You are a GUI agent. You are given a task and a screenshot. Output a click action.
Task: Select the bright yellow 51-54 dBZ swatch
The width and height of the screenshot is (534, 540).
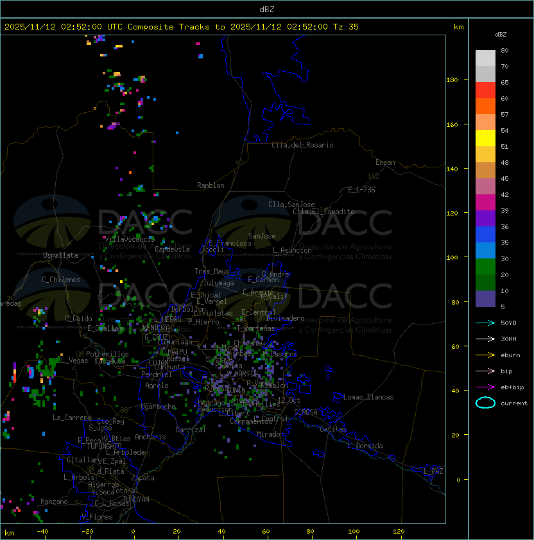485,138
